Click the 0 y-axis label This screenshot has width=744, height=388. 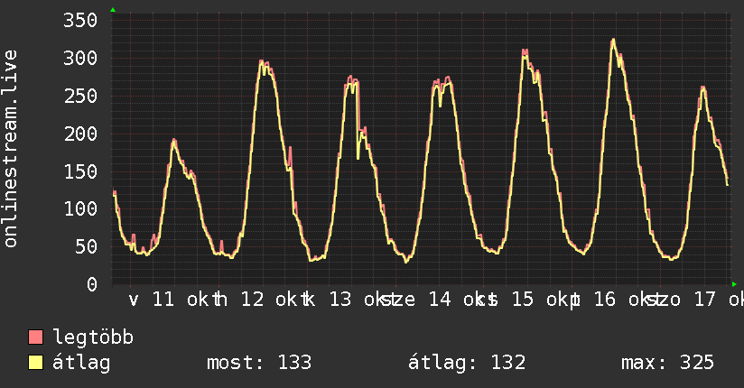tap(92, 284)
